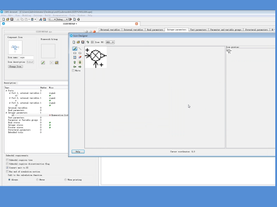Collapse the Integer parameters tree node
Screen dimensions: 277x207
[6, 113]
